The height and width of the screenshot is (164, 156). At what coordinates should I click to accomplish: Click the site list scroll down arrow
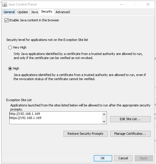(104, 121)
